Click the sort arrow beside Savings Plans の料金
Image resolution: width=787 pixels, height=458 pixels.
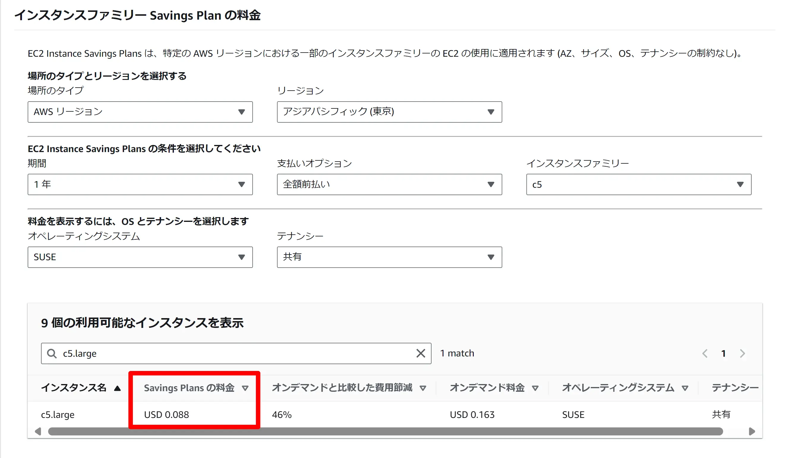click(245, 388)
